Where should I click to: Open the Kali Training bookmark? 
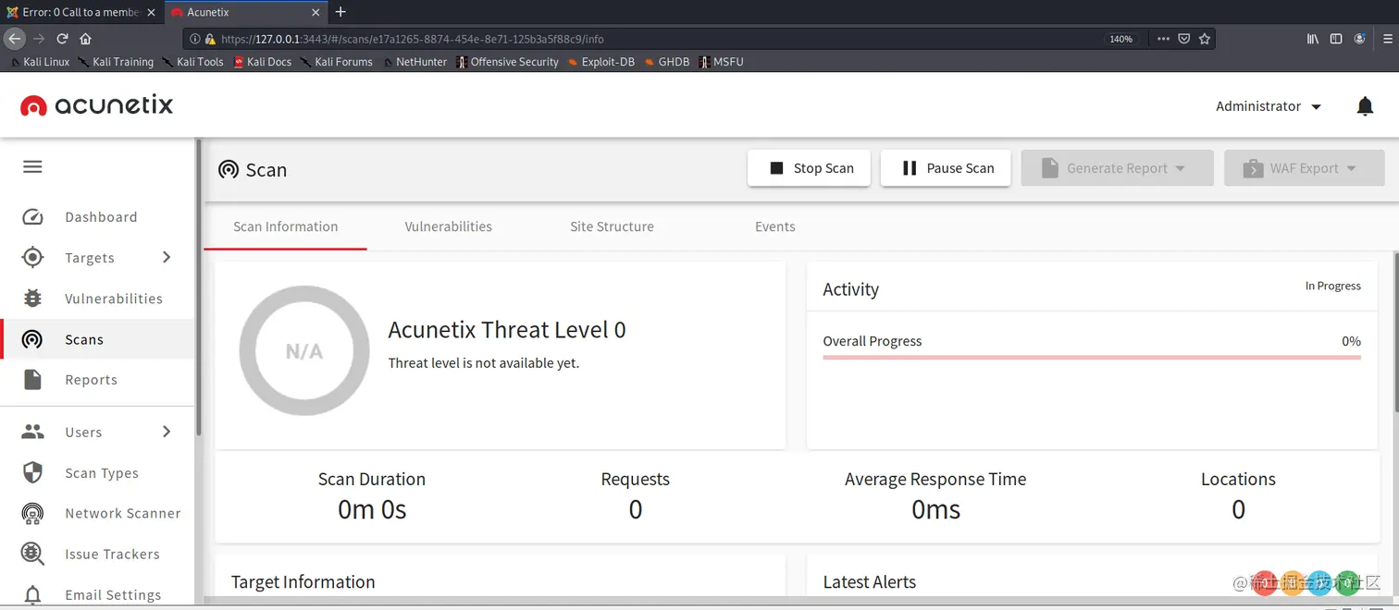(117, 62)
